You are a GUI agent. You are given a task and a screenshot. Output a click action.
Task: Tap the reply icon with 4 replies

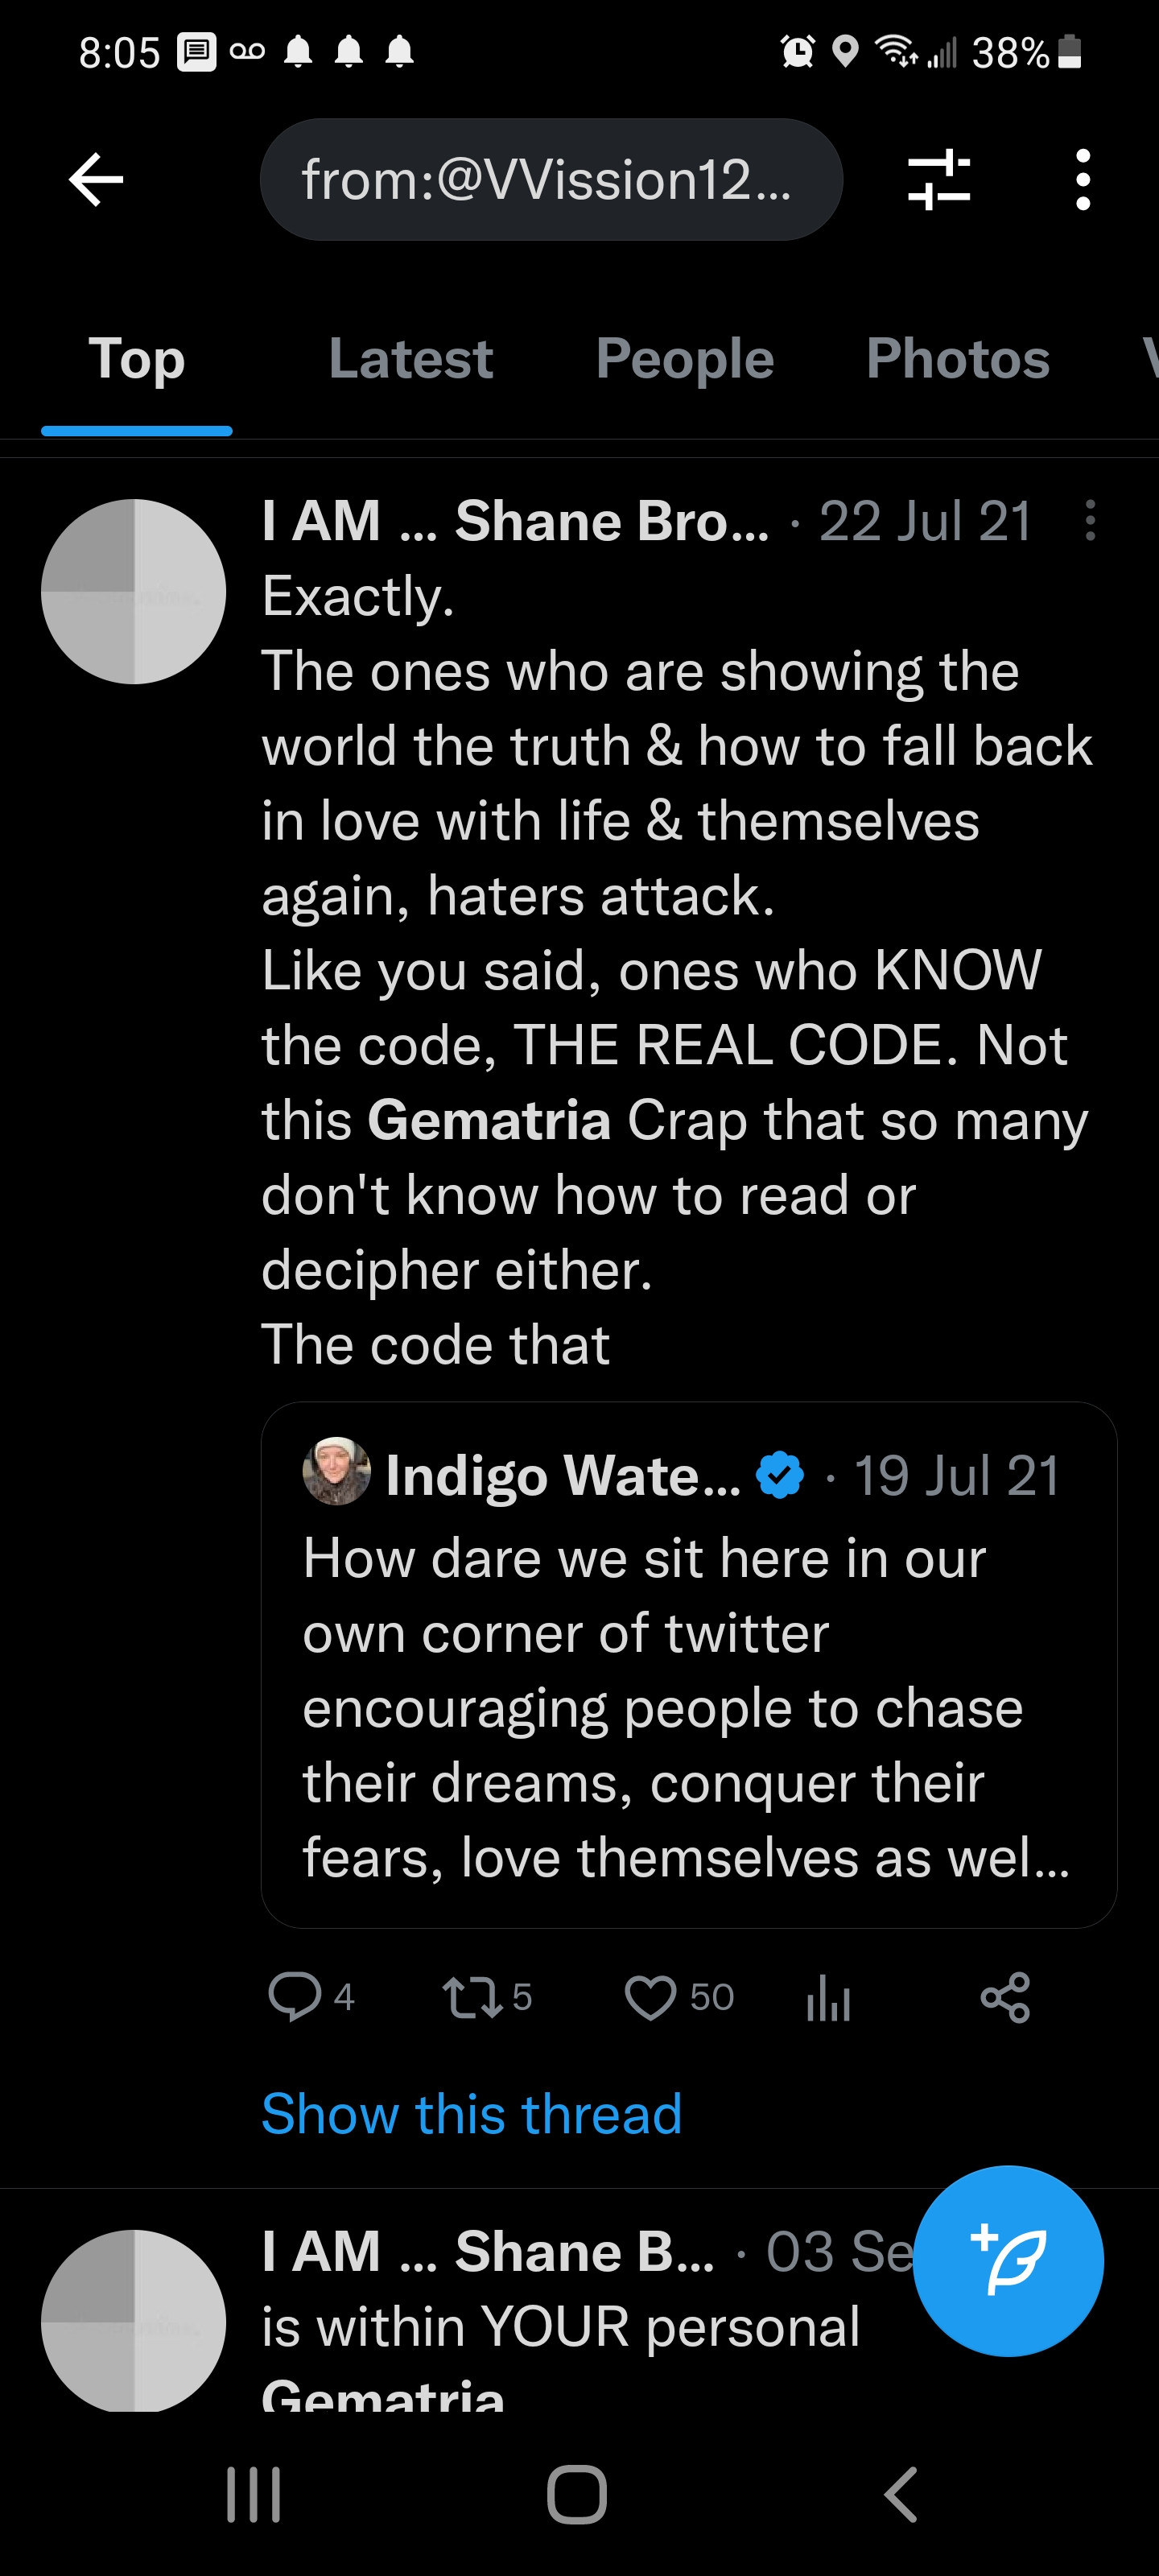click(294, 1997)
